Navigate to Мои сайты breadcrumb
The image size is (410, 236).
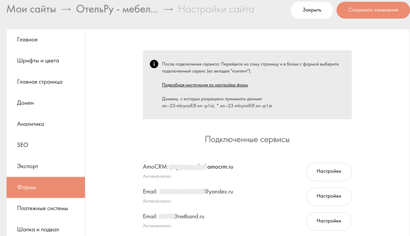(31, 9)
